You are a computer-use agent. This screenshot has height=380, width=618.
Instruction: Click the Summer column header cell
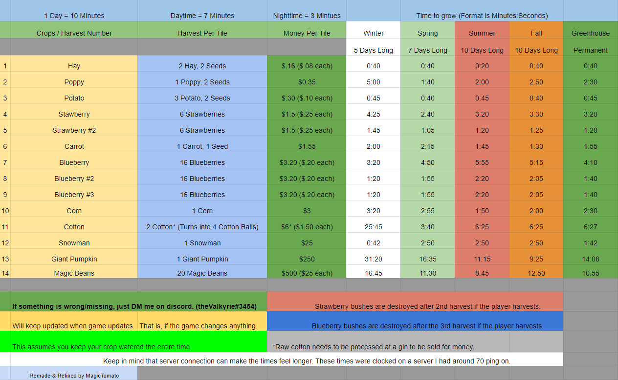point(482,33)
